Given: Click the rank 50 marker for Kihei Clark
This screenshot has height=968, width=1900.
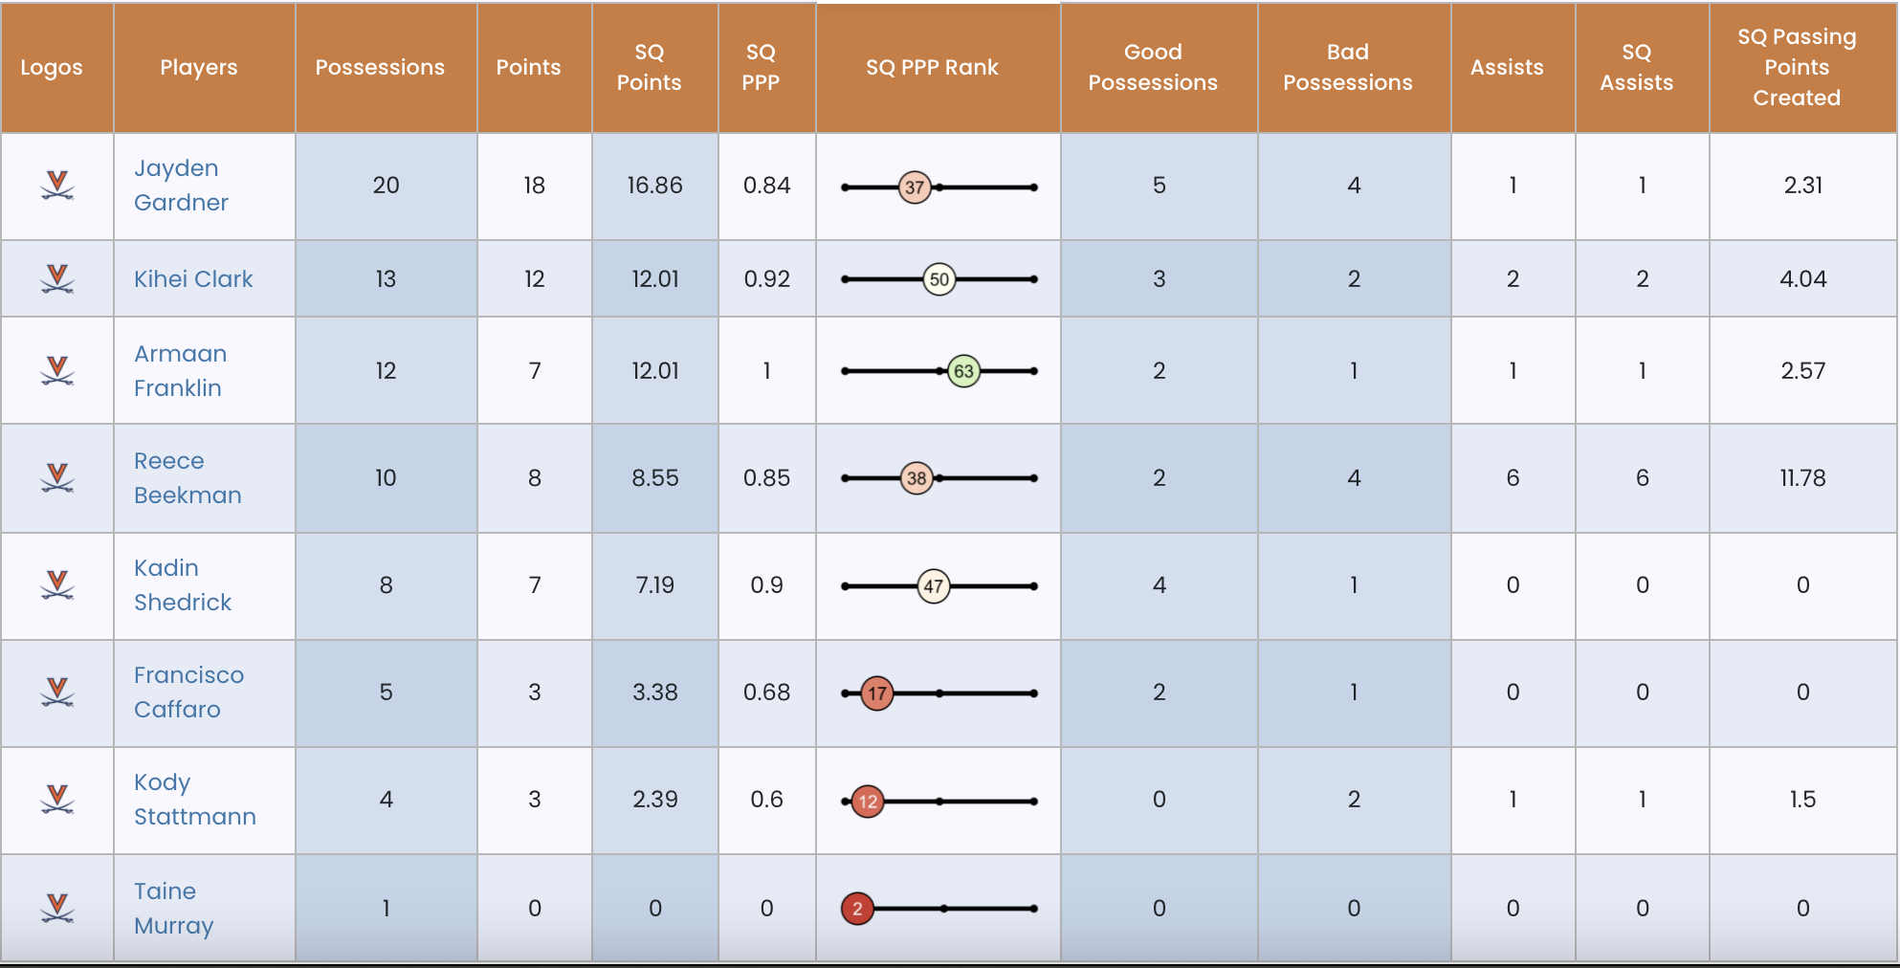Looking at the screenshot, I should point(939,279).
